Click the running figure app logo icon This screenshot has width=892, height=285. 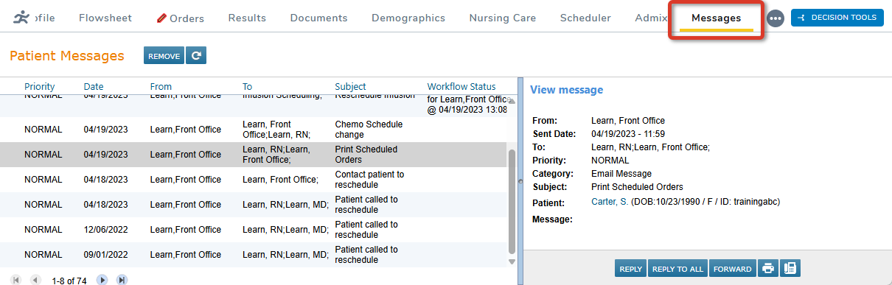click(21, 18)
